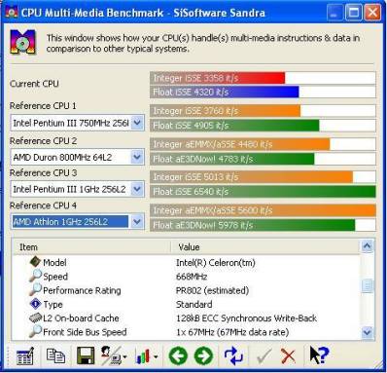This screenshot has height=373, width=387.
Task: Click the blue refresh arrows icon
Action: tap(233, 355)
